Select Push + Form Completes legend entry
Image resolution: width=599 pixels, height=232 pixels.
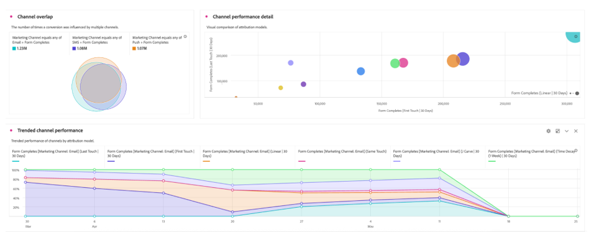(158, 43)
